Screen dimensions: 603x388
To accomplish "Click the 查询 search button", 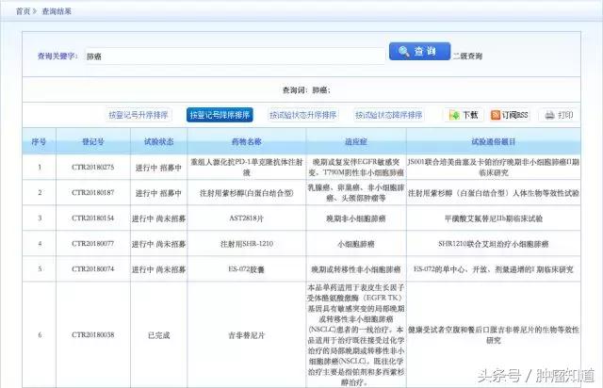I will click(419, 51).
